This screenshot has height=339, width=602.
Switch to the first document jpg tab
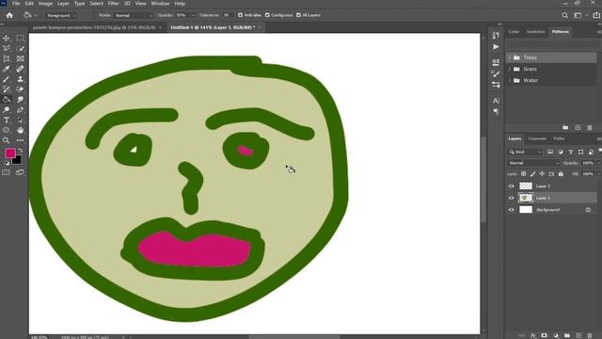[x=94, y=27]
